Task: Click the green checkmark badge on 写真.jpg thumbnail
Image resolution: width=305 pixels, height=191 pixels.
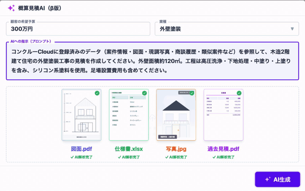Action: [x=192, y=93]
